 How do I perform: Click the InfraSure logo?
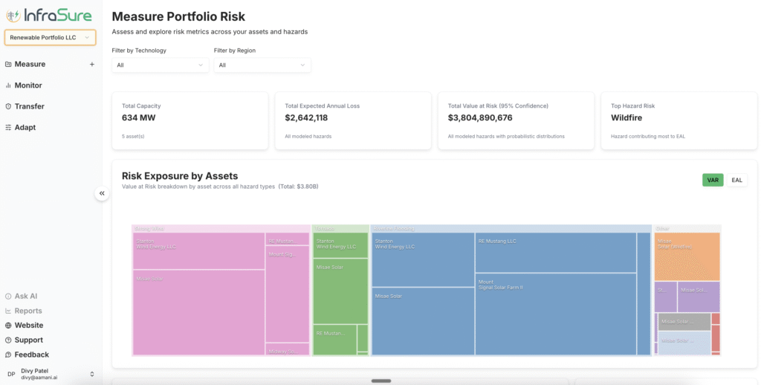pos(49,15)
